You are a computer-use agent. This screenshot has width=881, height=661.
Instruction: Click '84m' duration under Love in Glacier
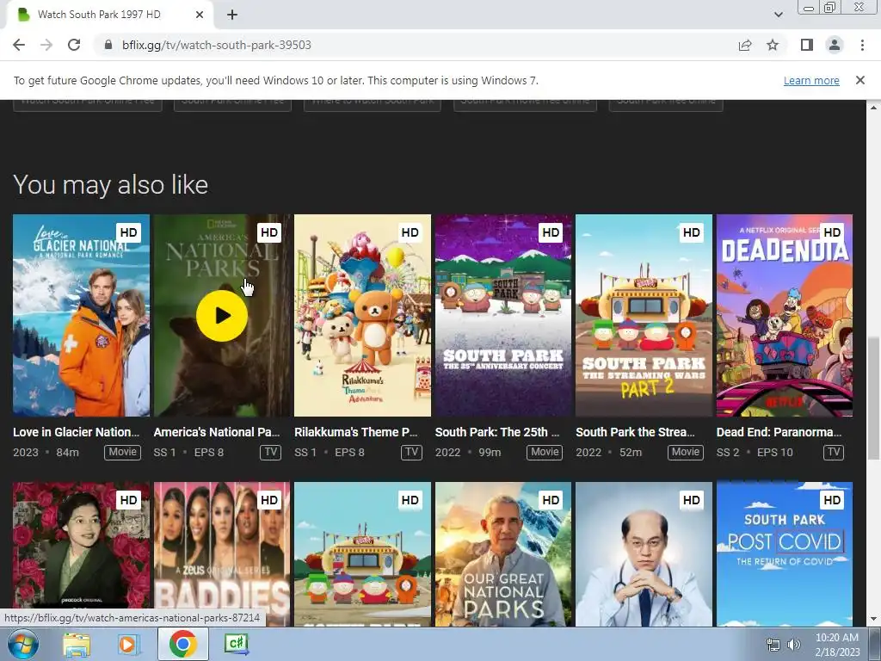(67, 453)
